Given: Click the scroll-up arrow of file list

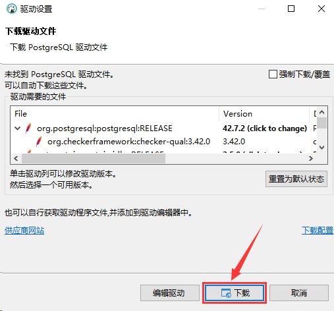Looking at the screenshot, I should (x=322, y=112).
